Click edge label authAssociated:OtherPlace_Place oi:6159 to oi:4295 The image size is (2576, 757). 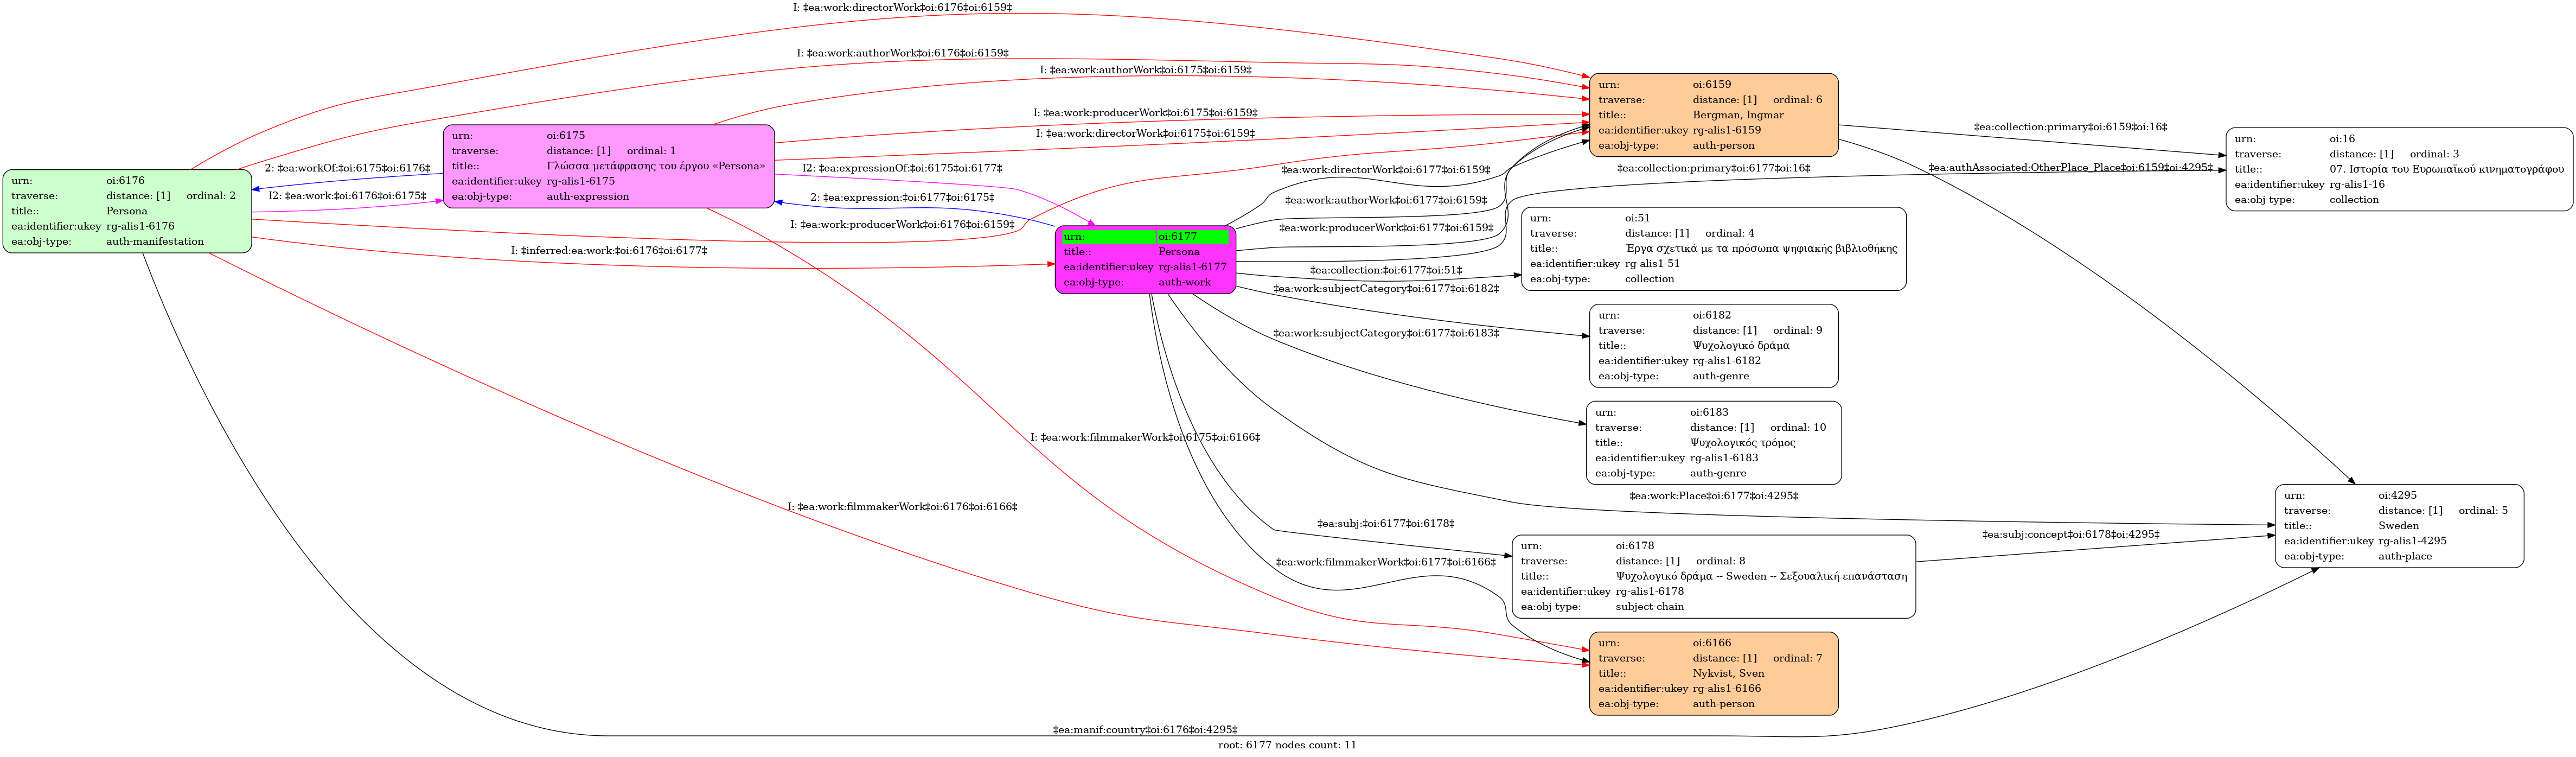(x=2070, y=167)
